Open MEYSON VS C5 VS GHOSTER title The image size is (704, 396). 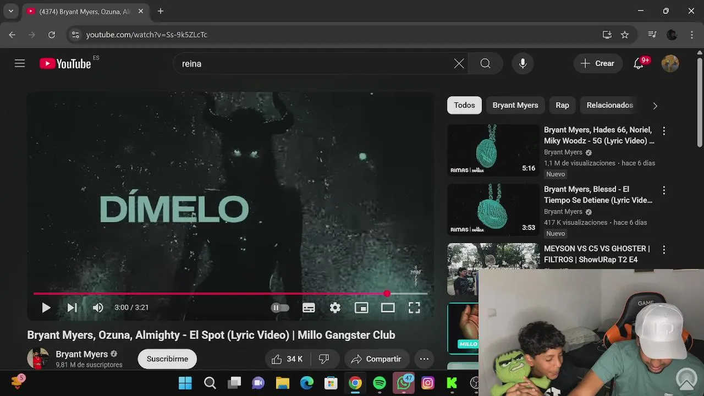point(597,254)
